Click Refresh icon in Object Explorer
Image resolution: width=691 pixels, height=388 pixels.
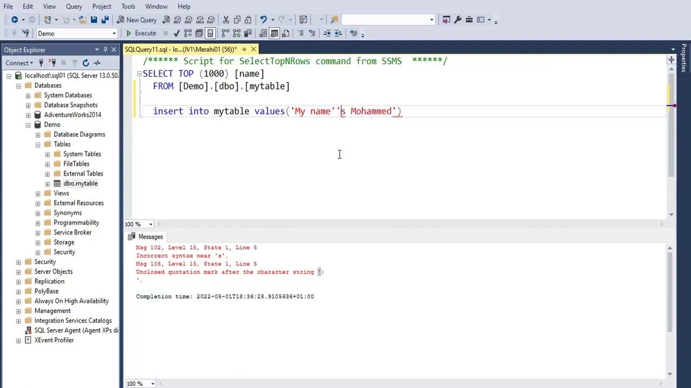[x=86, y=63]
